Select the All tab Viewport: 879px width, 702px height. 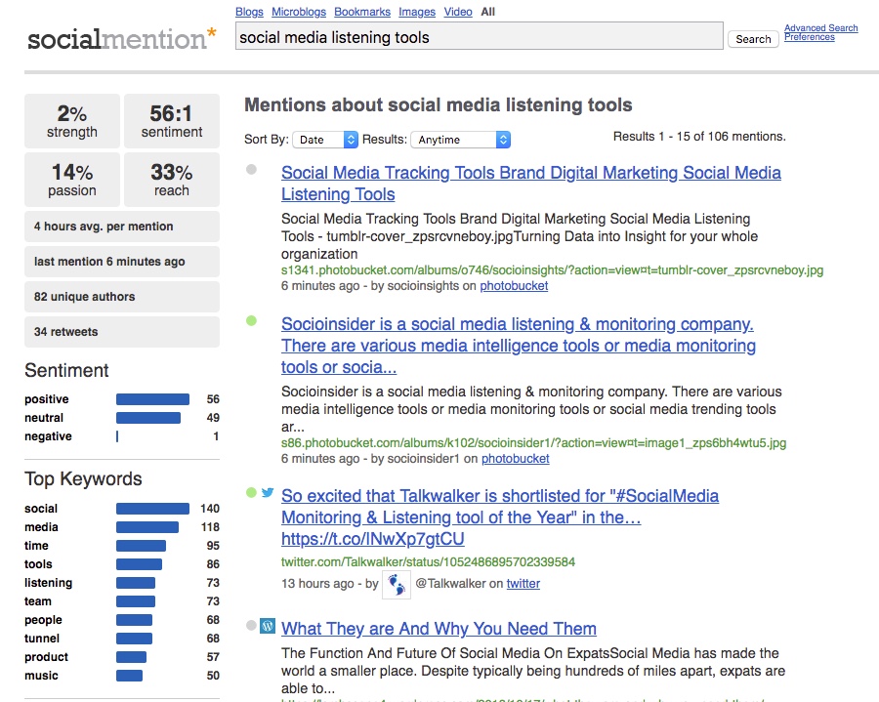487,12
